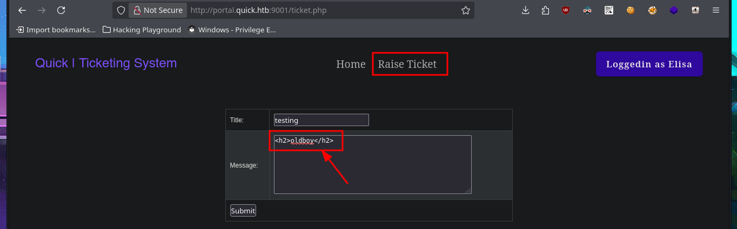Open the uBlock Origin extension
This screenshot has height=229, width=737.
coord(566,10)
